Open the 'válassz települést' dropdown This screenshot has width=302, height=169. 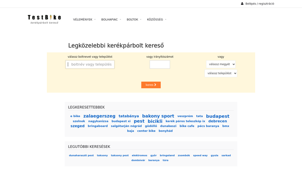221,73
